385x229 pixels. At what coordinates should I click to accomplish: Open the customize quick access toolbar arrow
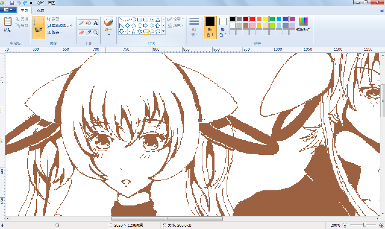click(x=31, y=3)
